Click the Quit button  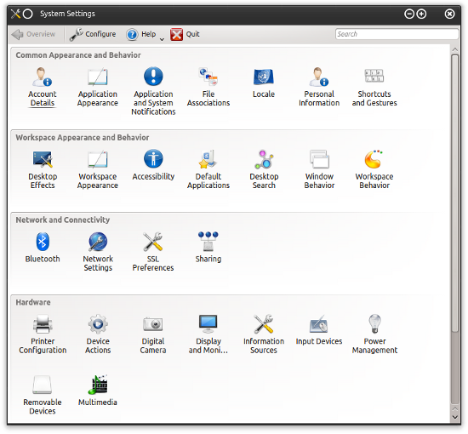pyautogui.click(x=185, y=34)
